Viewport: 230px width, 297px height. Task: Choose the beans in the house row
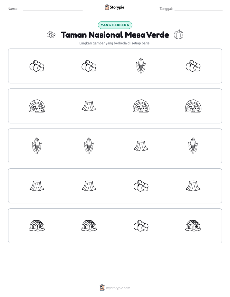(x=141, y=226)
